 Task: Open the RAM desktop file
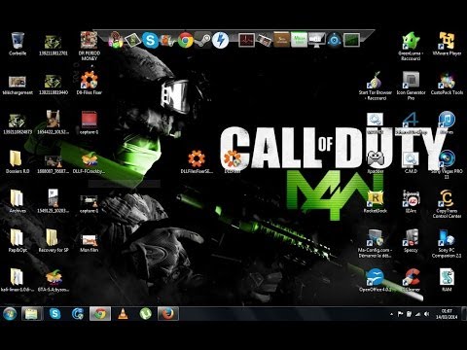coord(447,280)
